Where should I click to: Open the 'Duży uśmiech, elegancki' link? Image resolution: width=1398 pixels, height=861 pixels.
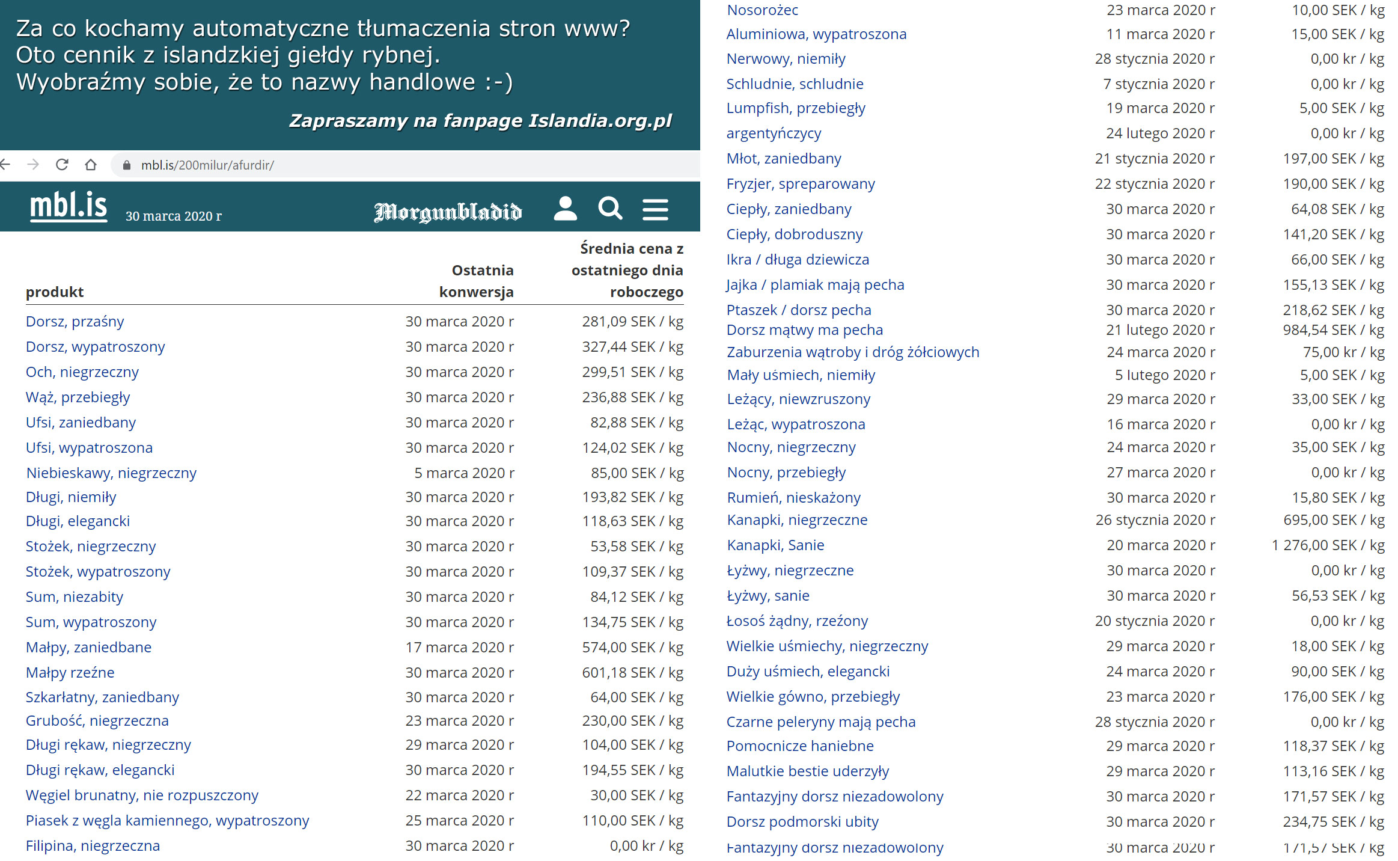click(x=808, y=672)
